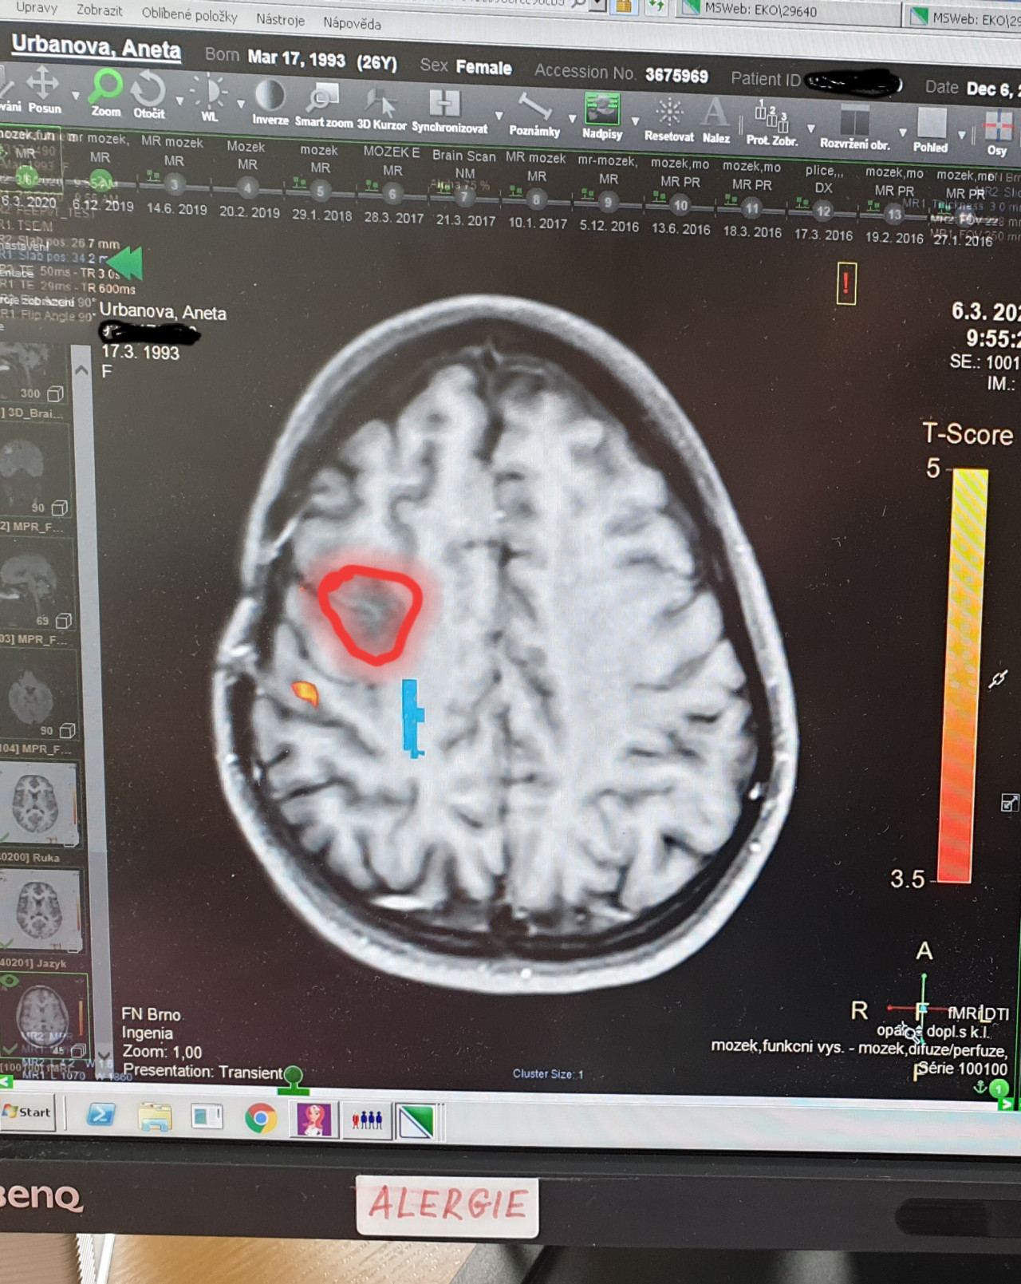The width and height of the screenshot is (1021, 1284).
Task: Select the Osy axes tool
Action: click(x=997, y=133)
